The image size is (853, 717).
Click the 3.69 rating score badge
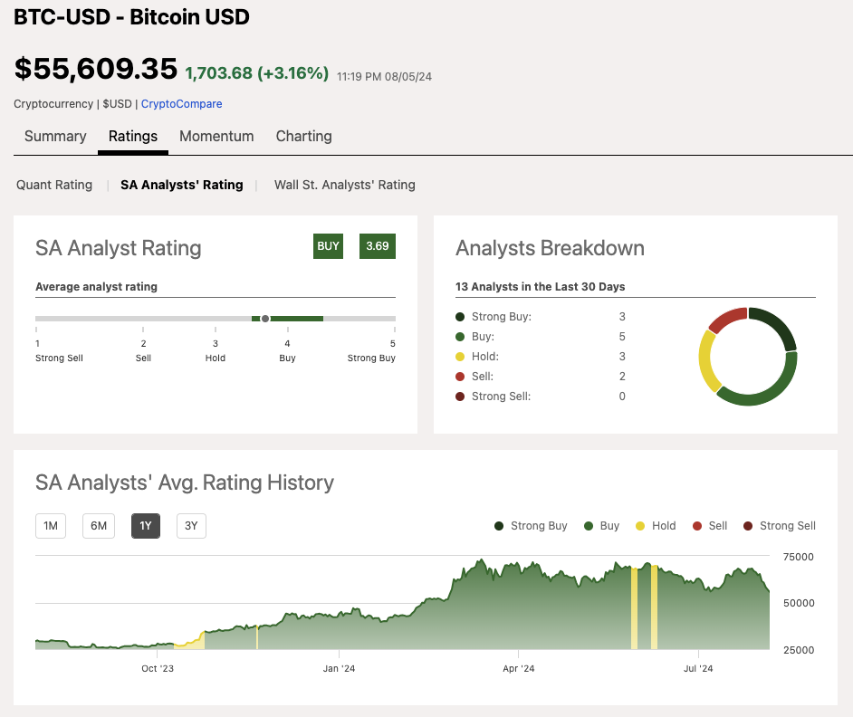point(377,246)
